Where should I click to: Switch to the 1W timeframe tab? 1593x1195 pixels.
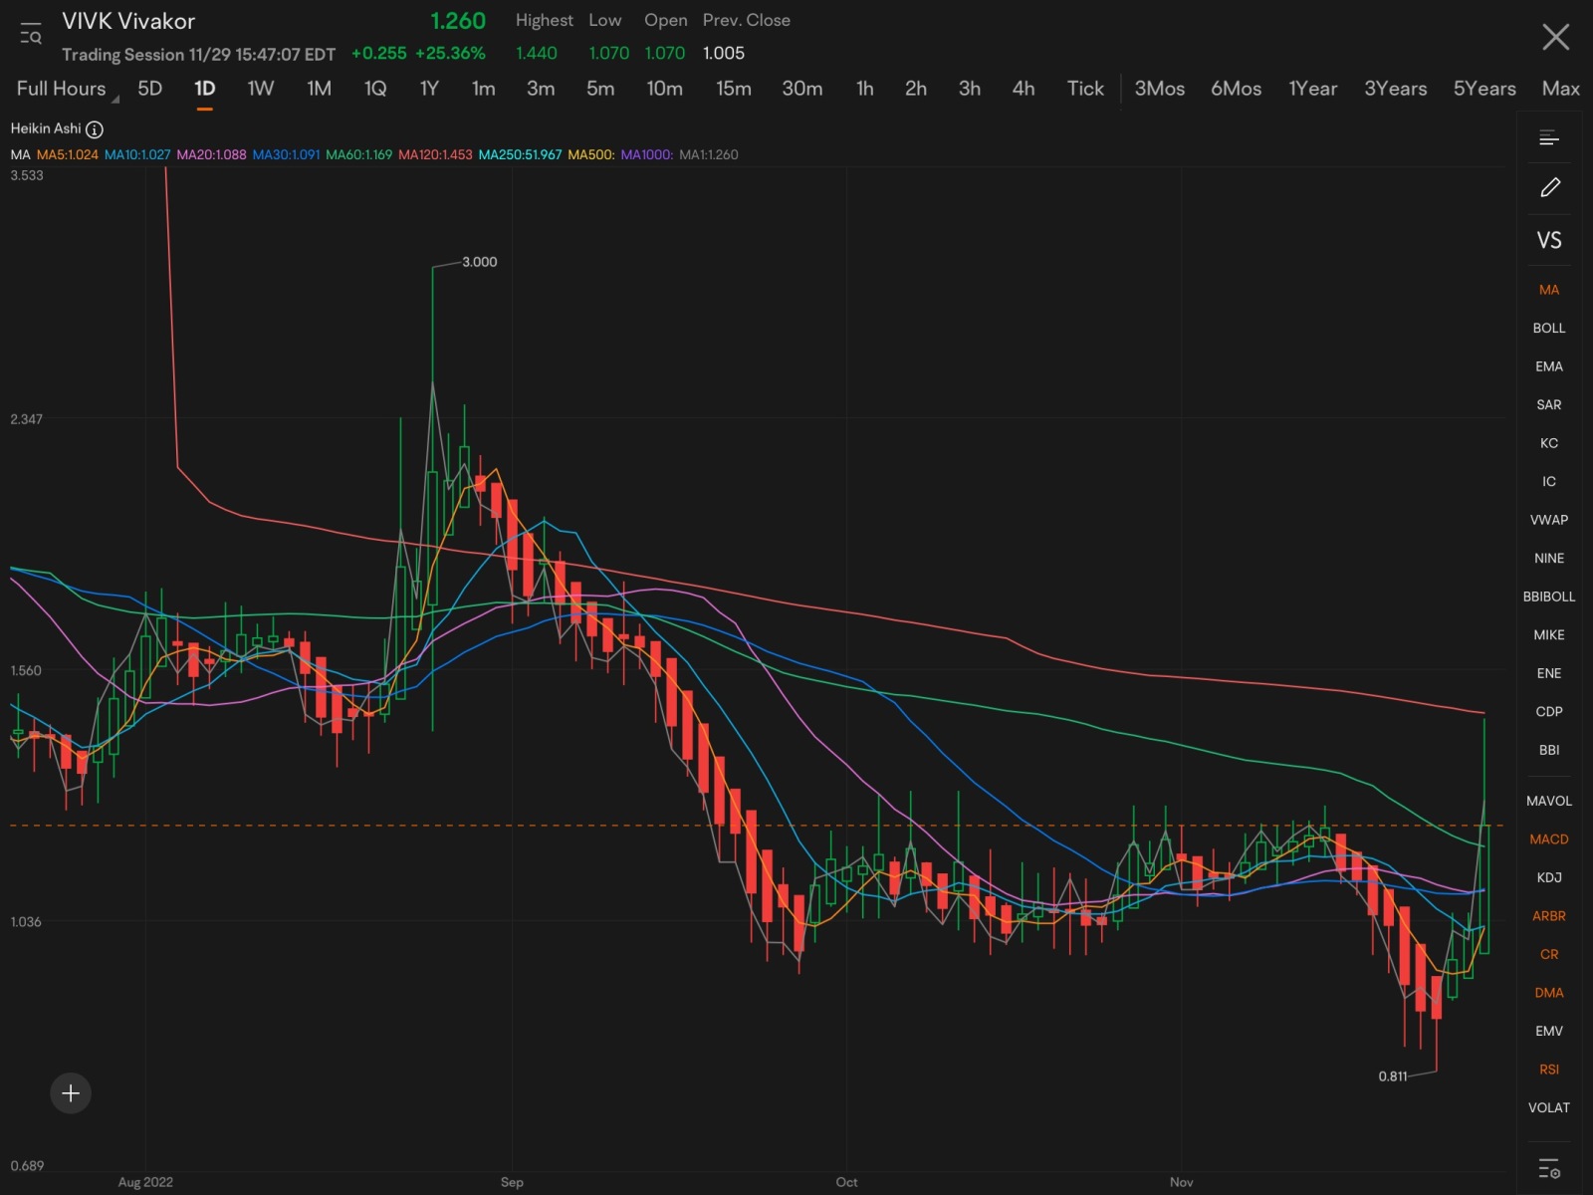tap(260, 89)
